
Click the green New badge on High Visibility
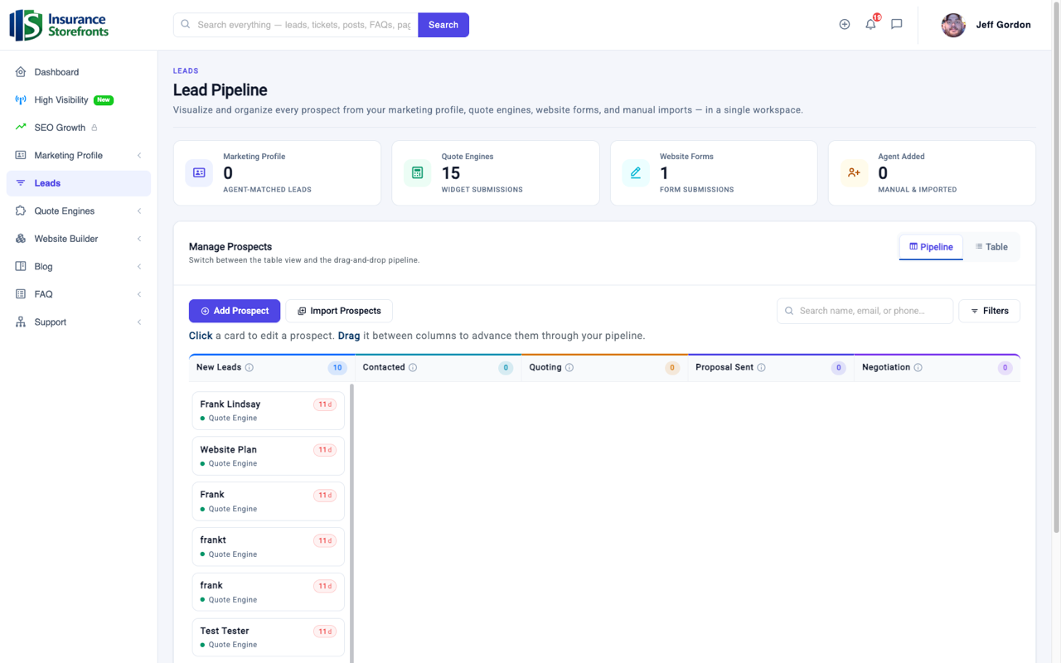point(104,100)
